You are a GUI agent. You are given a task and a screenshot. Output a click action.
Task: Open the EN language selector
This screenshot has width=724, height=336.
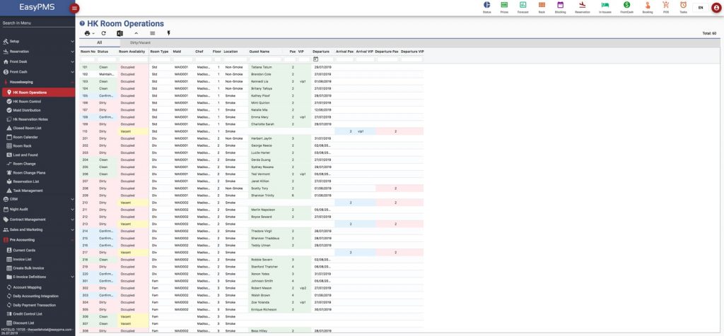pyautogui.click(x=701, y=7)
